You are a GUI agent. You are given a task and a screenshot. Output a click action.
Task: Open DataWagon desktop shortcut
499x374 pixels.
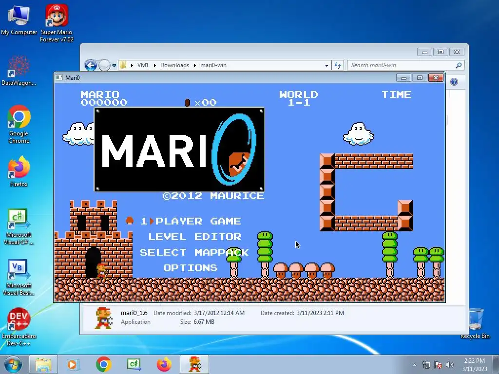point(19,71)
